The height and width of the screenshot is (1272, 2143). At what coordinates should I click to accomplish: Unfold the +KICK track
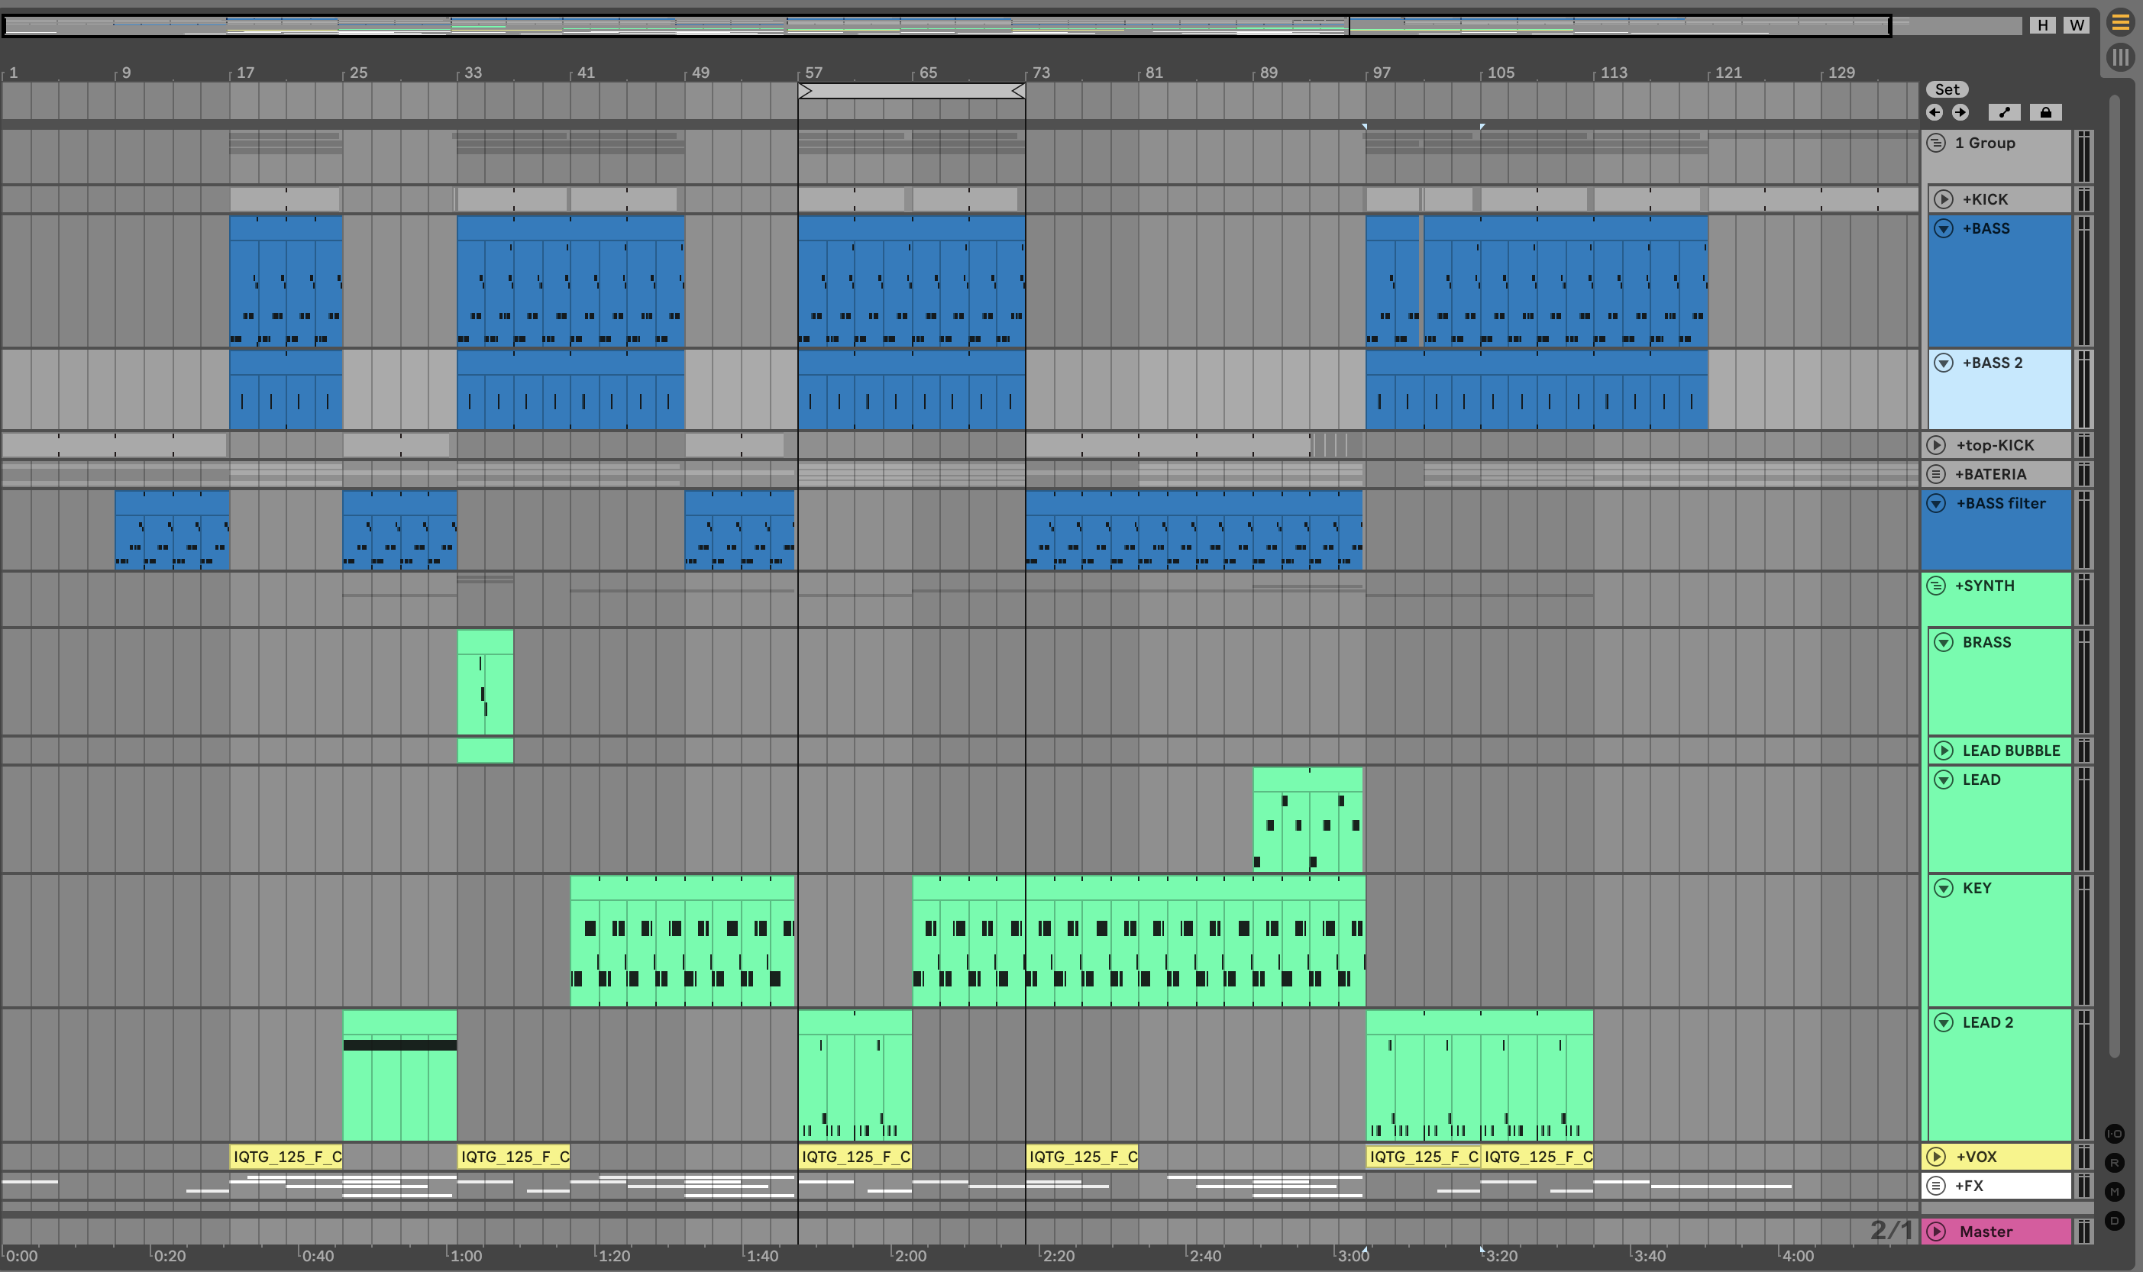[1943, 200]
